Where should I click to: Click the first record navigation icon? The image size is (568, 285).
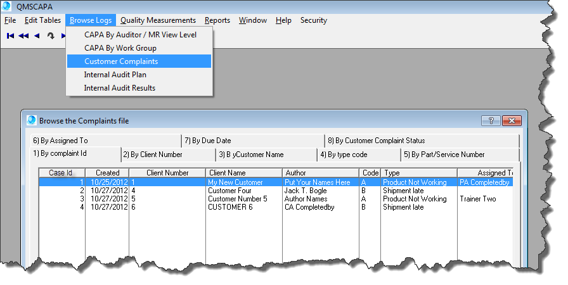click(10, 36)
